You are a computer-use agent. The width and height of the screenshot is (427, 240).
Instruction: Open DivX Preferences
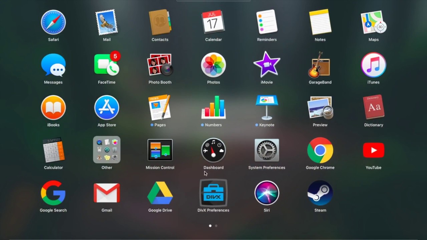[213, 192]
